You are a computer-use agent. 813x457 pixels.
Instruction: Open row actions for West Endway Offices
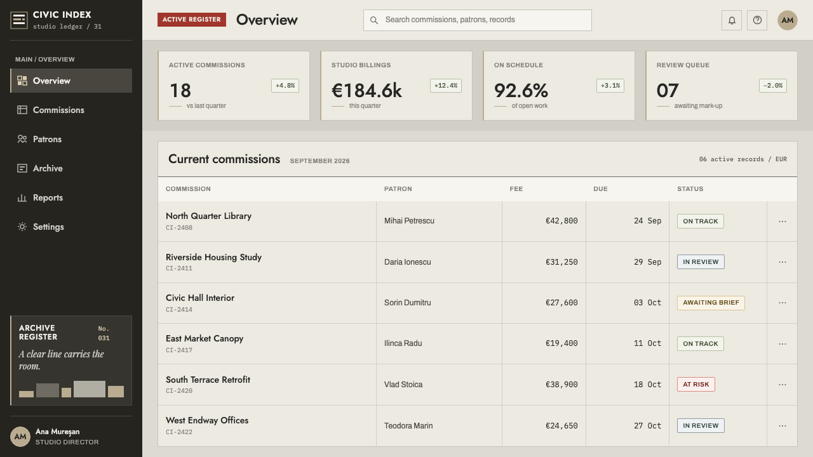click(783, 426)
